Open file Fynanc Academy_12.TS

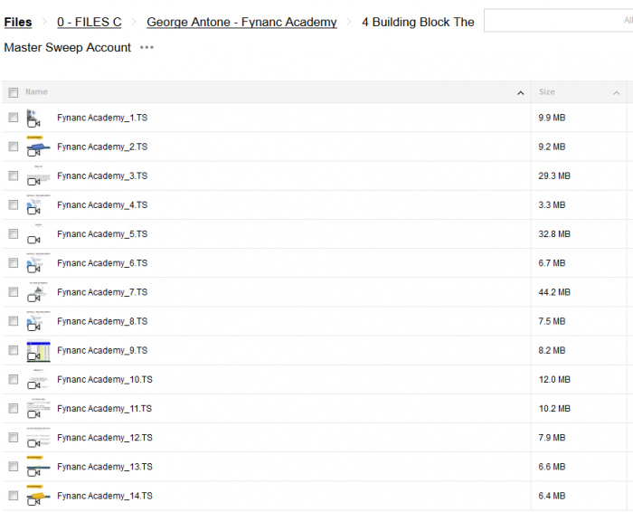tap(105, 437)
